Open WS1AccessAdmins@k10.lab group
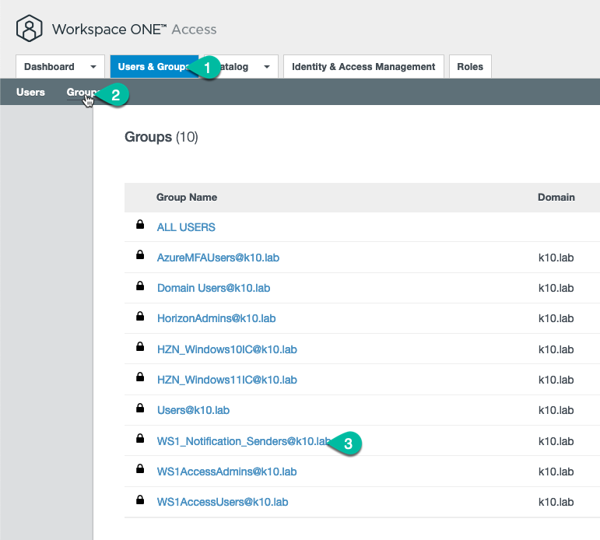The width and height of the screenshot is (600, 540). pyautogui.click(x=227, y=472)
